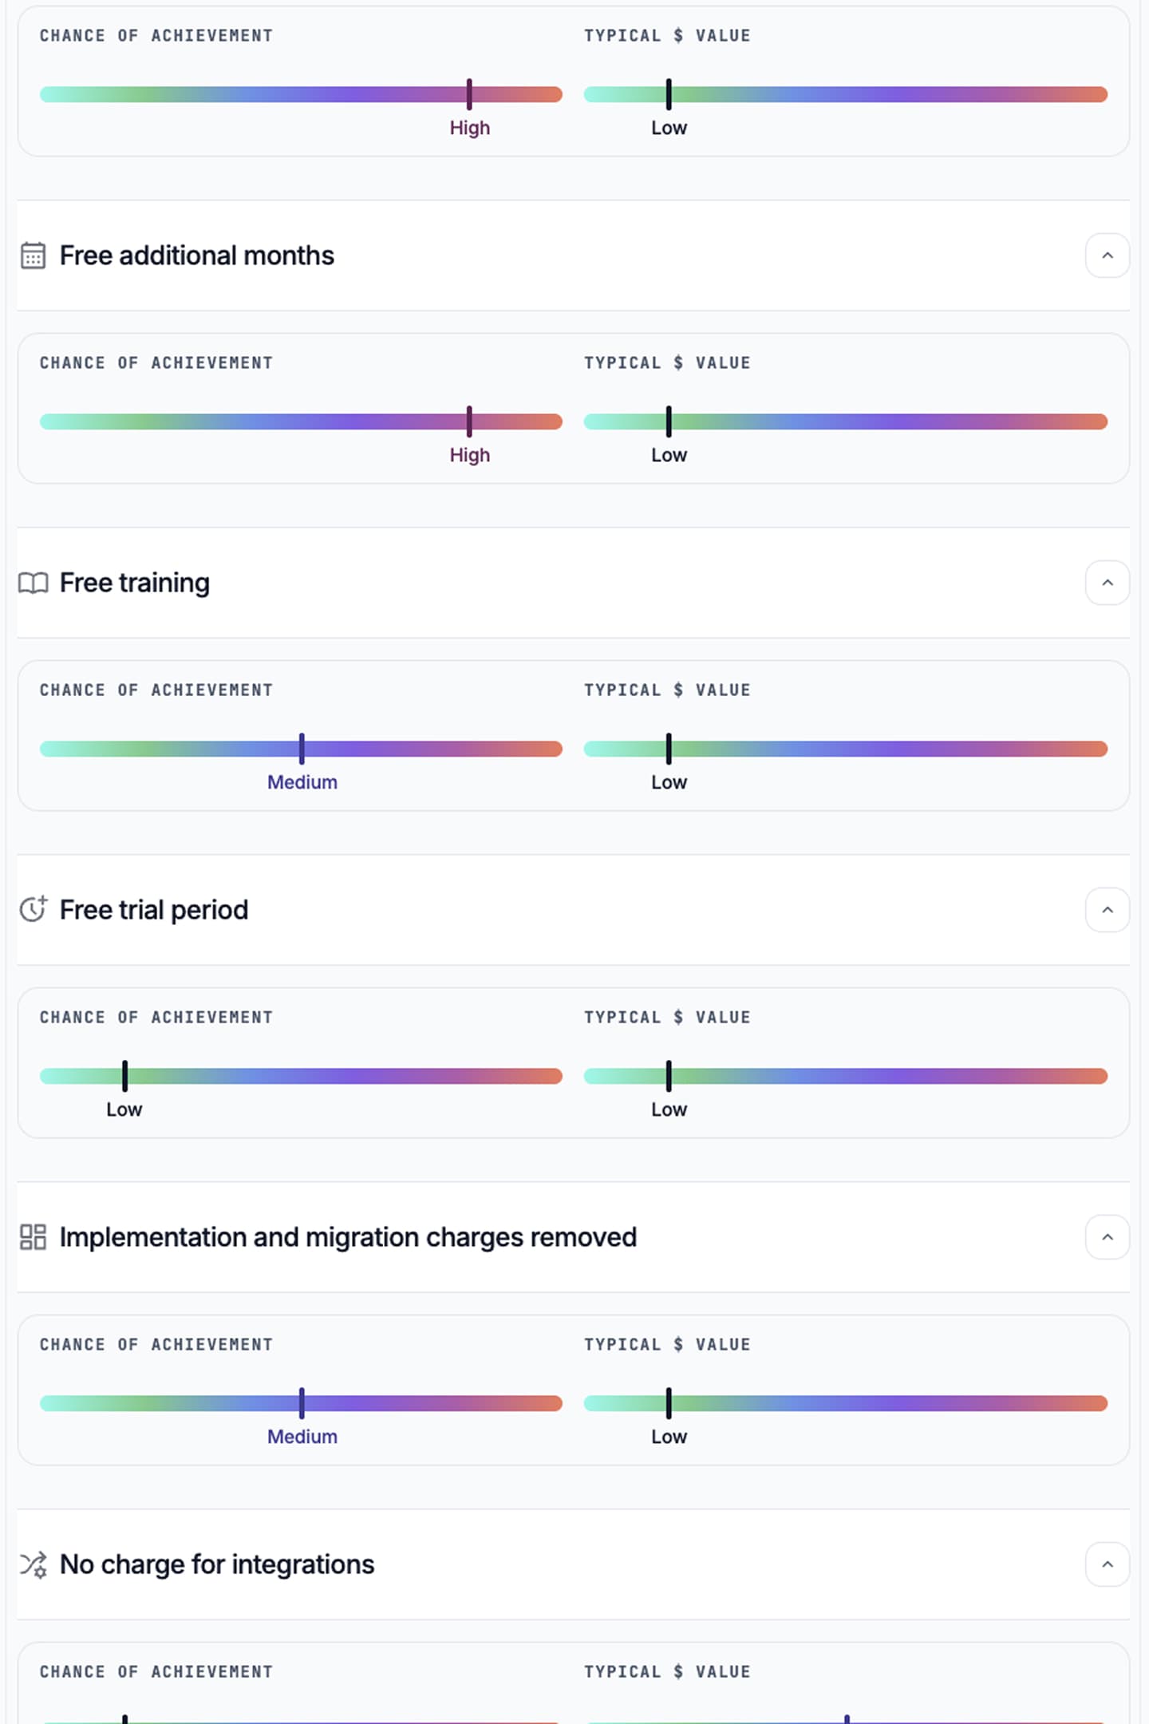Click the Low marker on Free trial period value slider

669,1075
